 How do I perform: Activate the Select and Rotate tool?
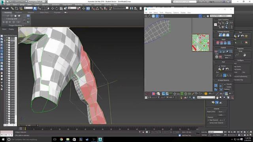[57, 8]
